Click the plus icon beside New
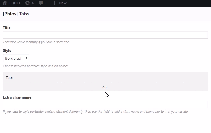This screenshot has height=133, width=211. pos(55,3)
